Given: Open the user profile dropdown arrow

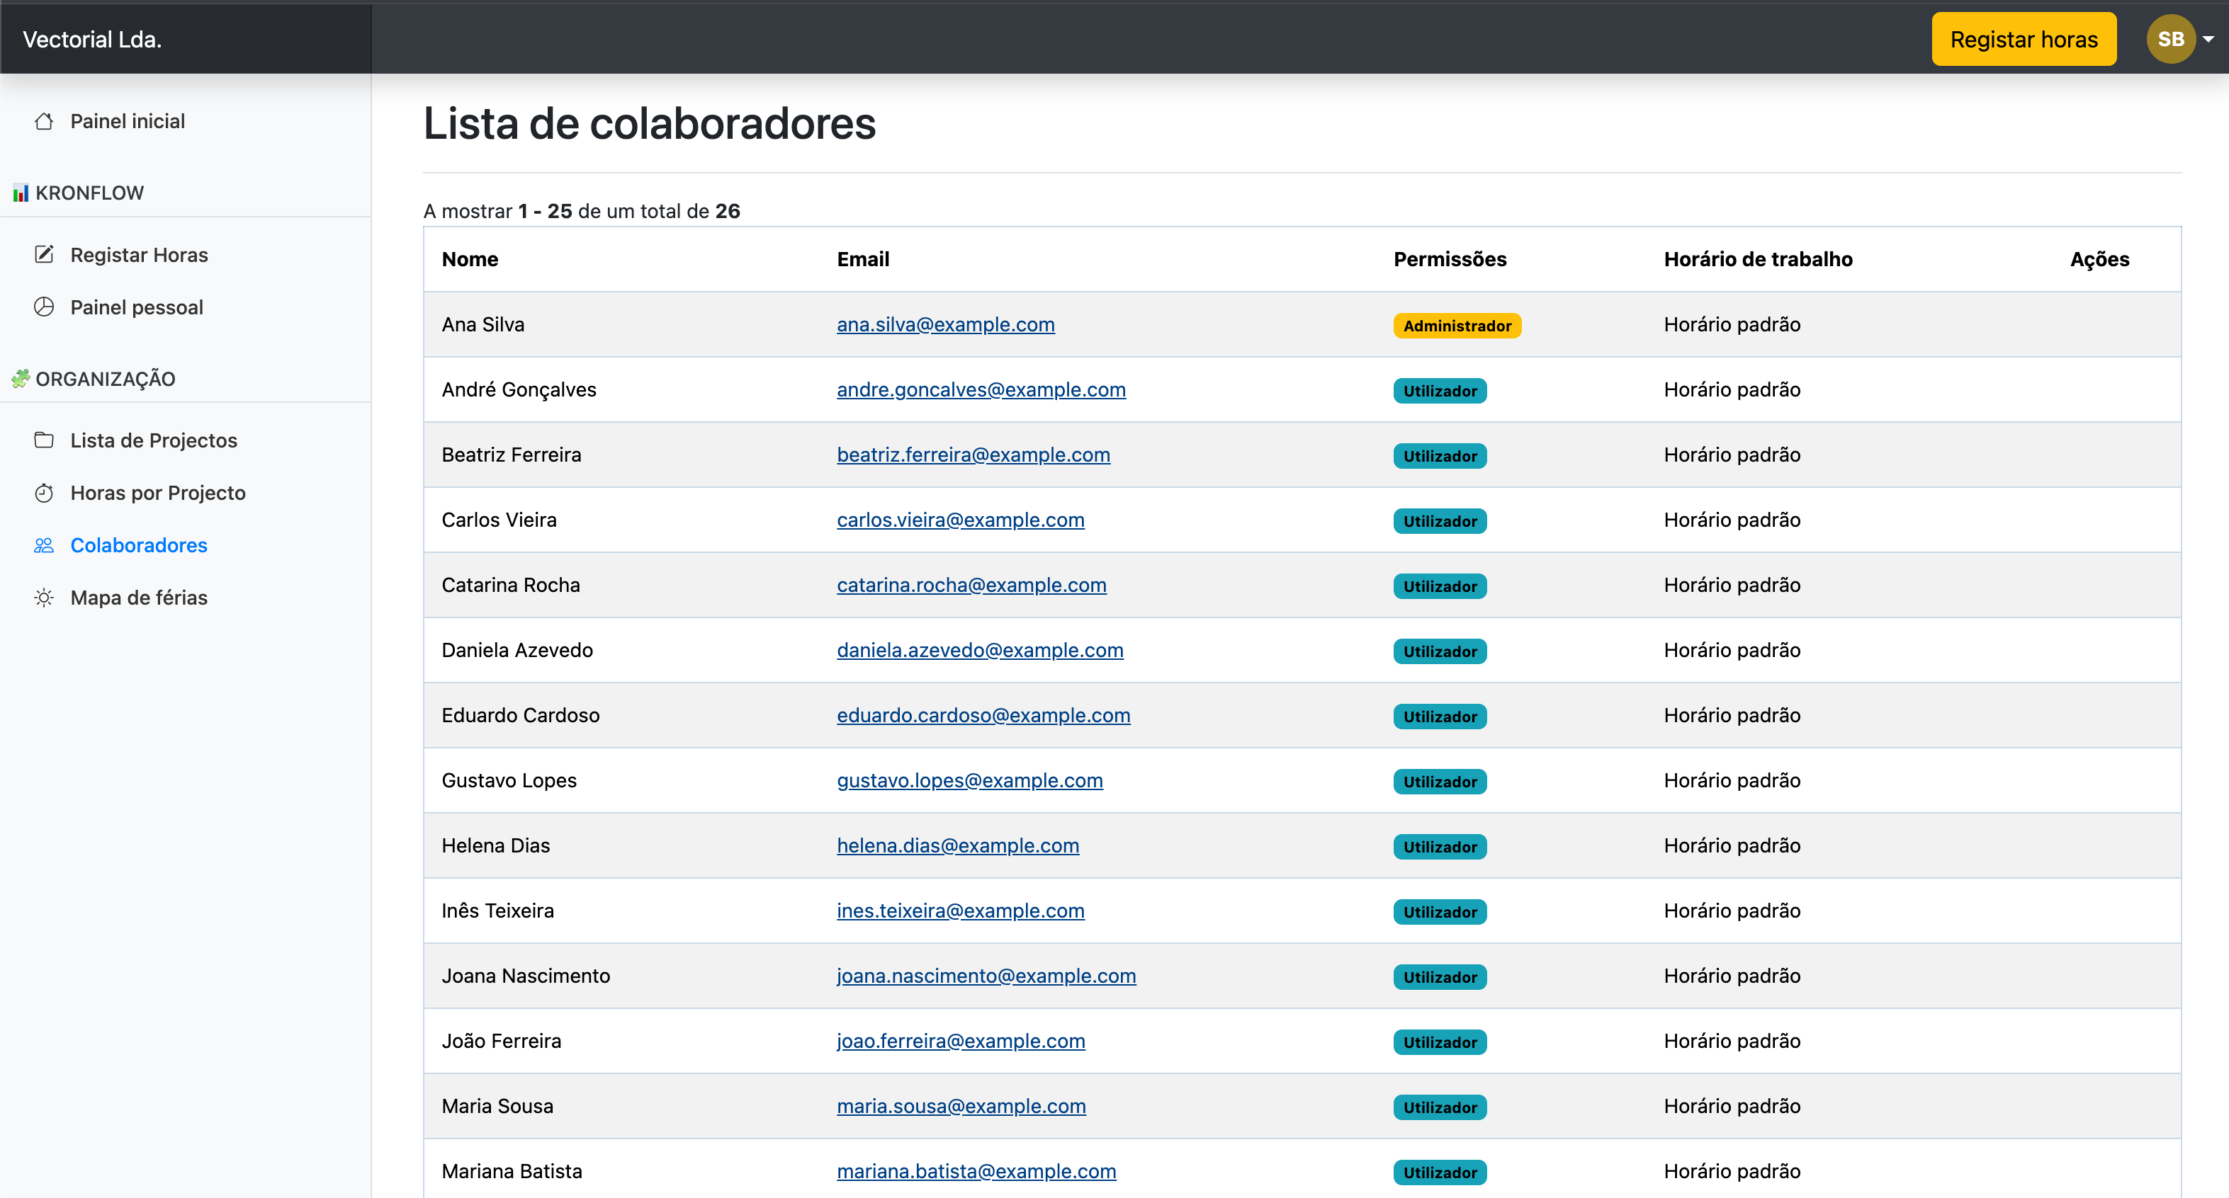Looking at the screenshot, I should (2208, 38).
